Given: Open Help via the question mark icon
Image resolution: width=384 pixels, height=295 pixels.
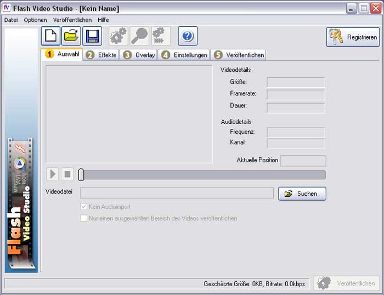Looking at the screenshot, I should tap(187, 36).
